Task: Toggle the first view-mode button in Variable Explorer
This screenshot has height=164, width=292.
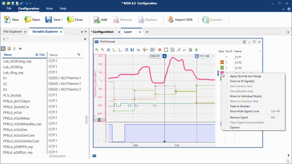Action: point(3,49)
